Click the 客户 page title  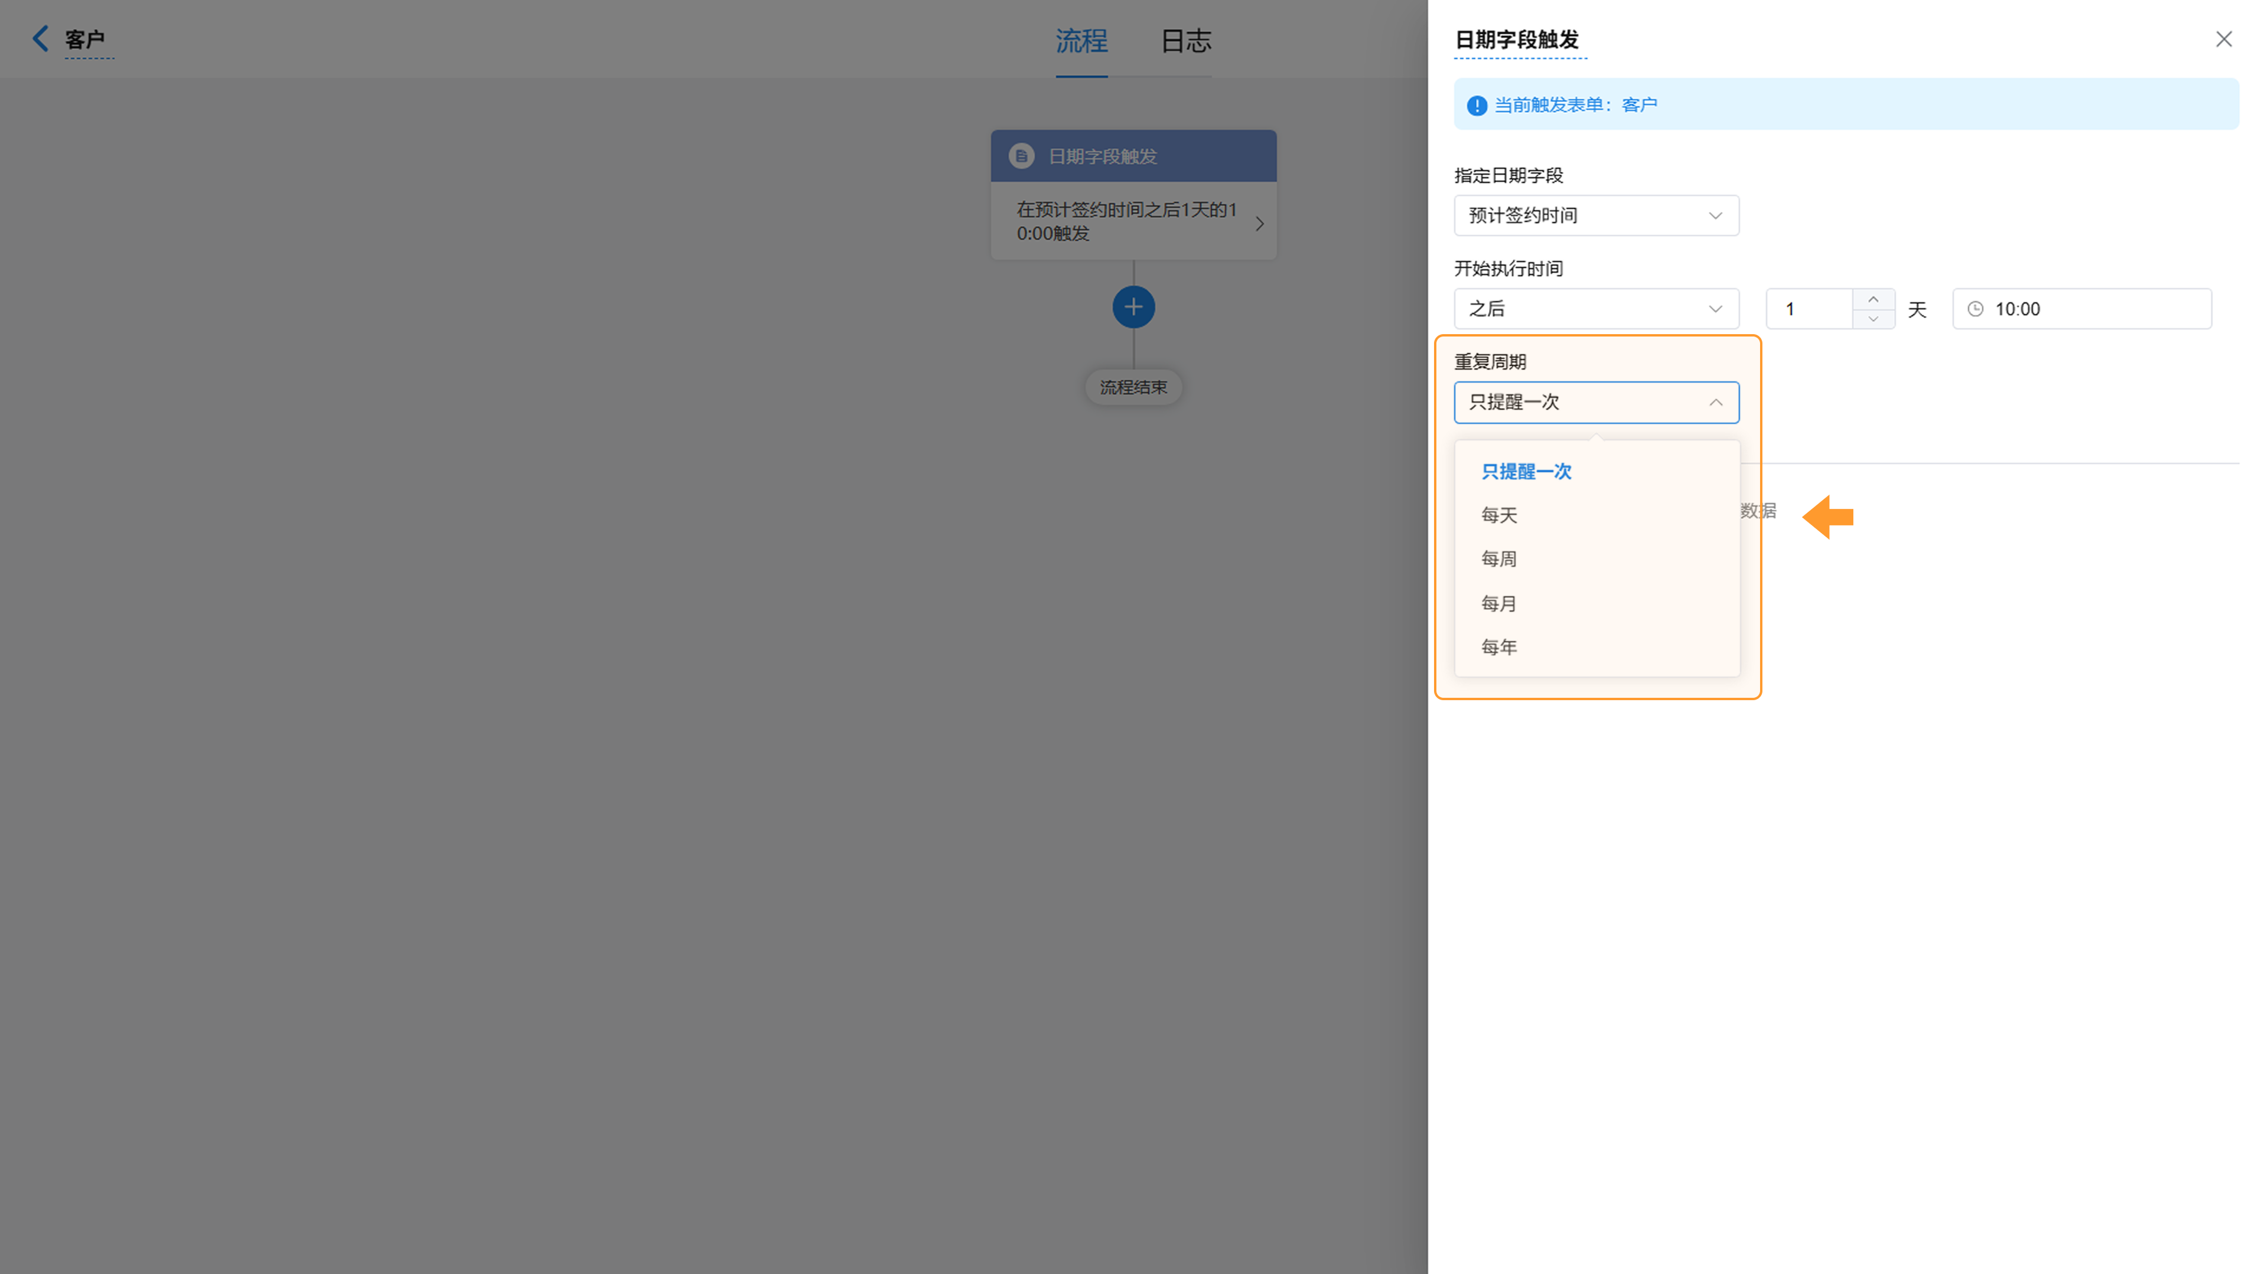(86, 40)
